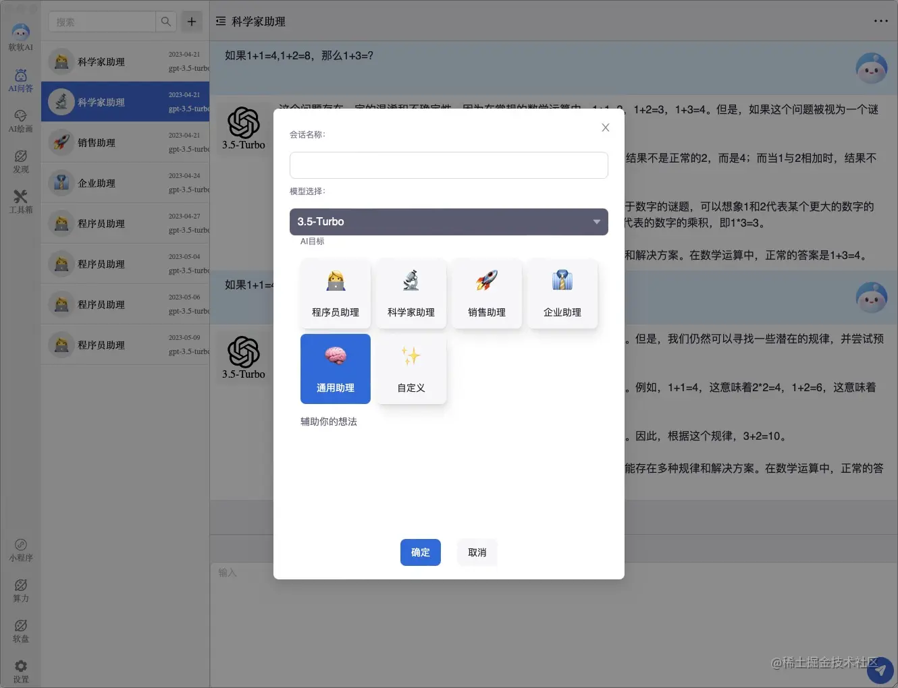Open 科学家助理 conversation dated 2023-04-21 at top

point(126,61)
